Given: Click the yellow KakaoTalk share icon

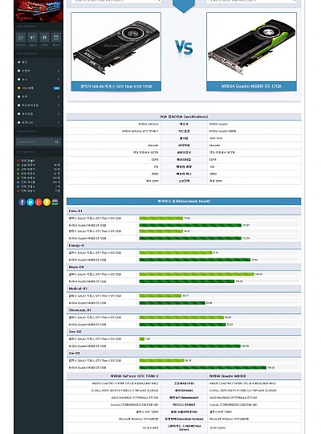Looking at the screenshot, I should [47, 202].
